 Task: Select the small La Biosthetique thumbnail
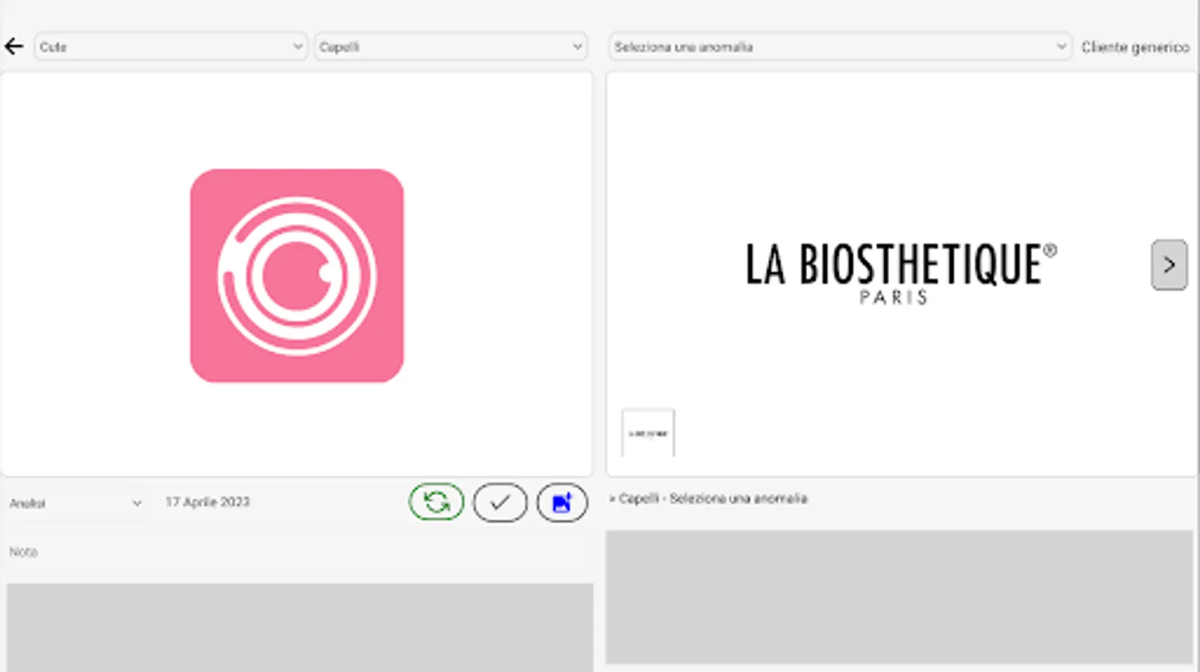click(x=648, y=432)
